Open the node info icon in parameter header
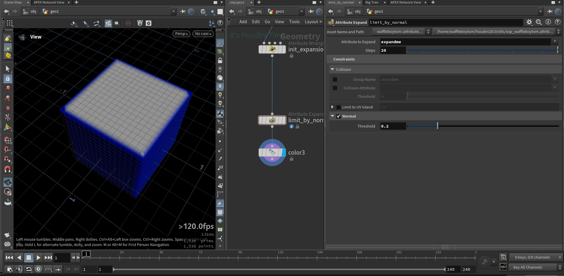 tap(548, 22)
